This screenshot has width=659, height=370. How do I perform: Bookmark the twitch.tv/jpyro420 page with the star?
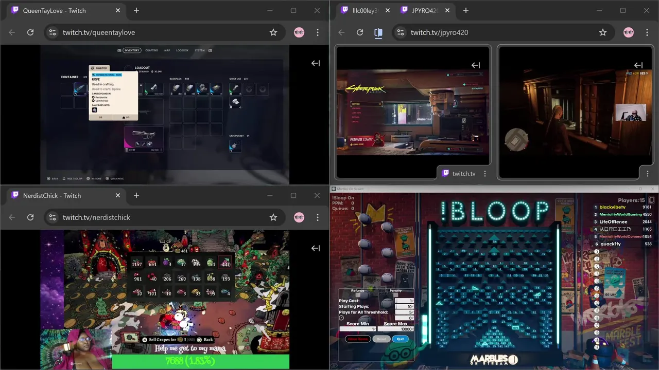(x=603, y=32)
